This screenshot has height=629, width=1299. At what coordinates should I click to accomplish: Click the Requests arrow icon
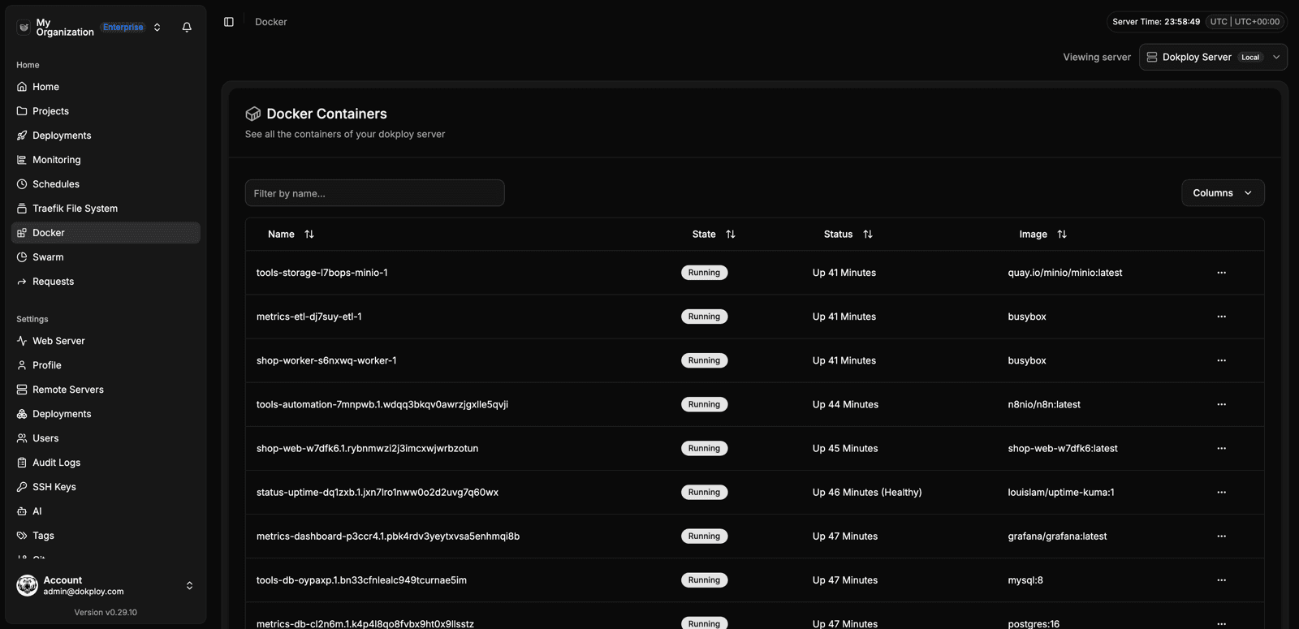22,282
